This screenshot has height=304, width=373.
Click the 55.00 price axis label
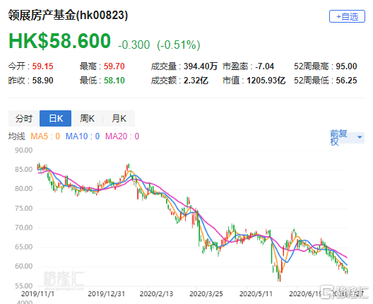click(x=23, y=286)
